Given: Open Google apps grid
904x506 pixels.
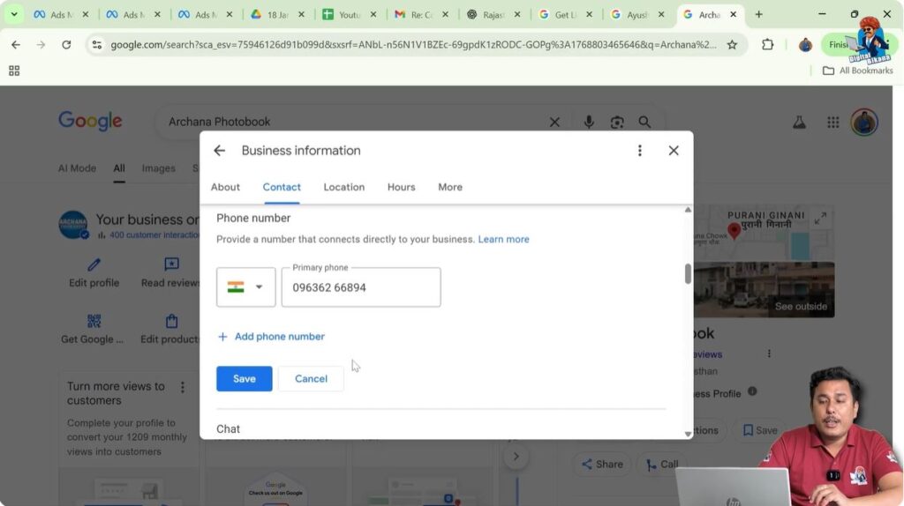Looking at the screenshot, I should (832, 122).
